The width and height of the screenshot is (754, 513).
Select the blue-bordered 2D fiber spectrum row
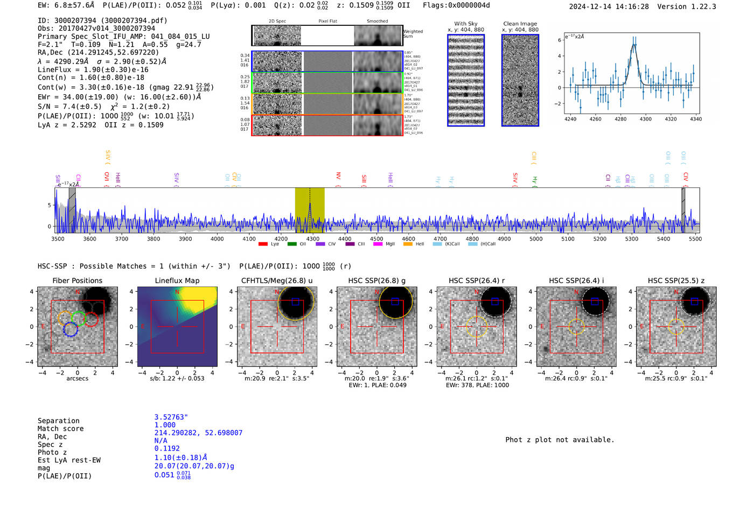pyautogui.click(x=327, y=61)
